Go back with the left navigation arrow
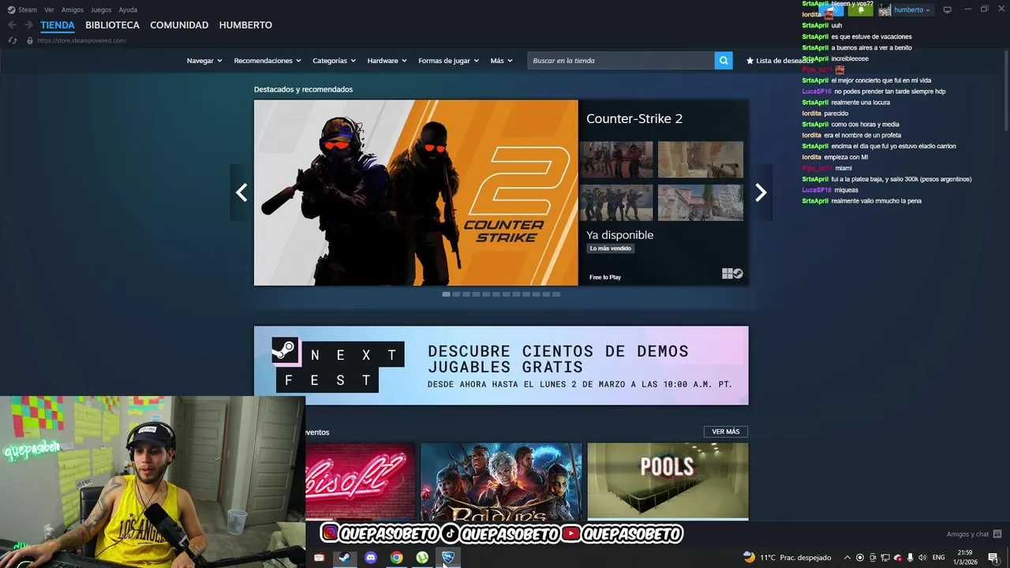 [x=12, y=25]
